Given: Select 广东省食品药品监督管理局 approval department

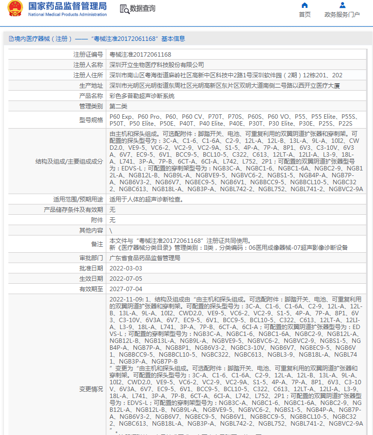Looking at the screenshot, I should (x=145, y=258).
